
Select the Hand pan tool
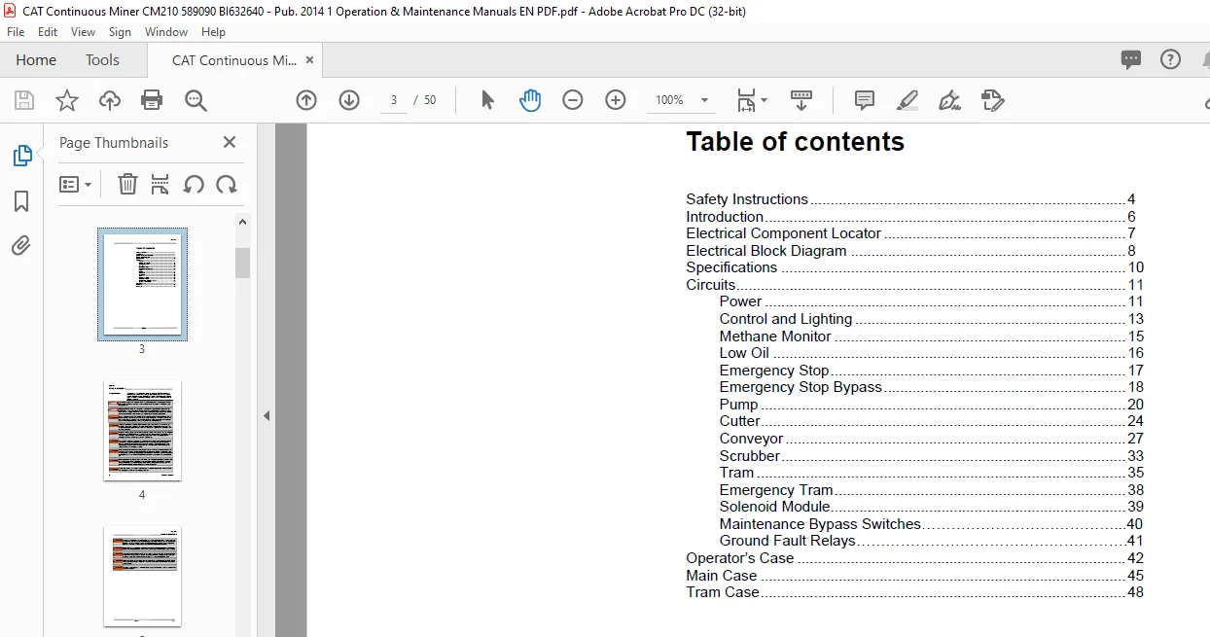530,100
